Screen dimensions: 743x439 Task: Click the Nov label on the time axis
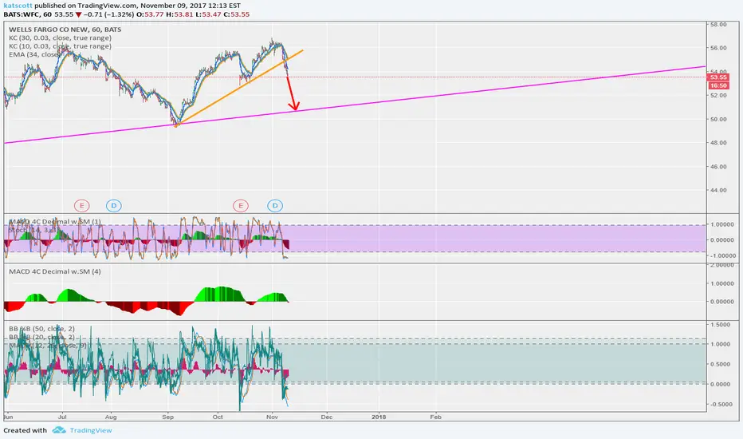point(272,417)
